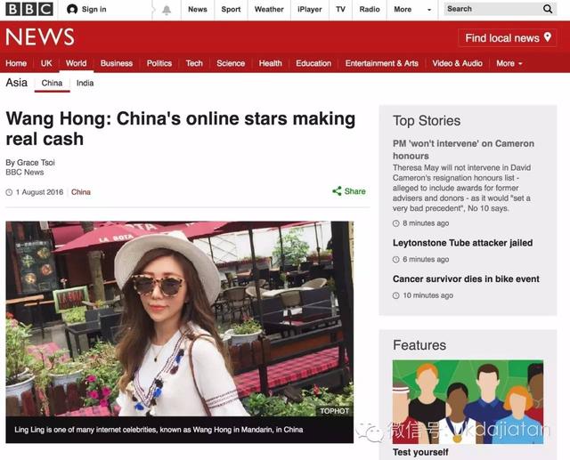Click into the Search input field
Screen dimensions: 570x460
(x=490, y=9)
